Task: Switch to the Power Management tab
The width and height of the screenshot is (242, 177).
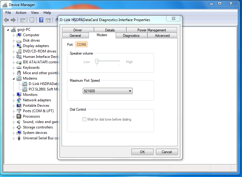Action: (x=152, y=30)
